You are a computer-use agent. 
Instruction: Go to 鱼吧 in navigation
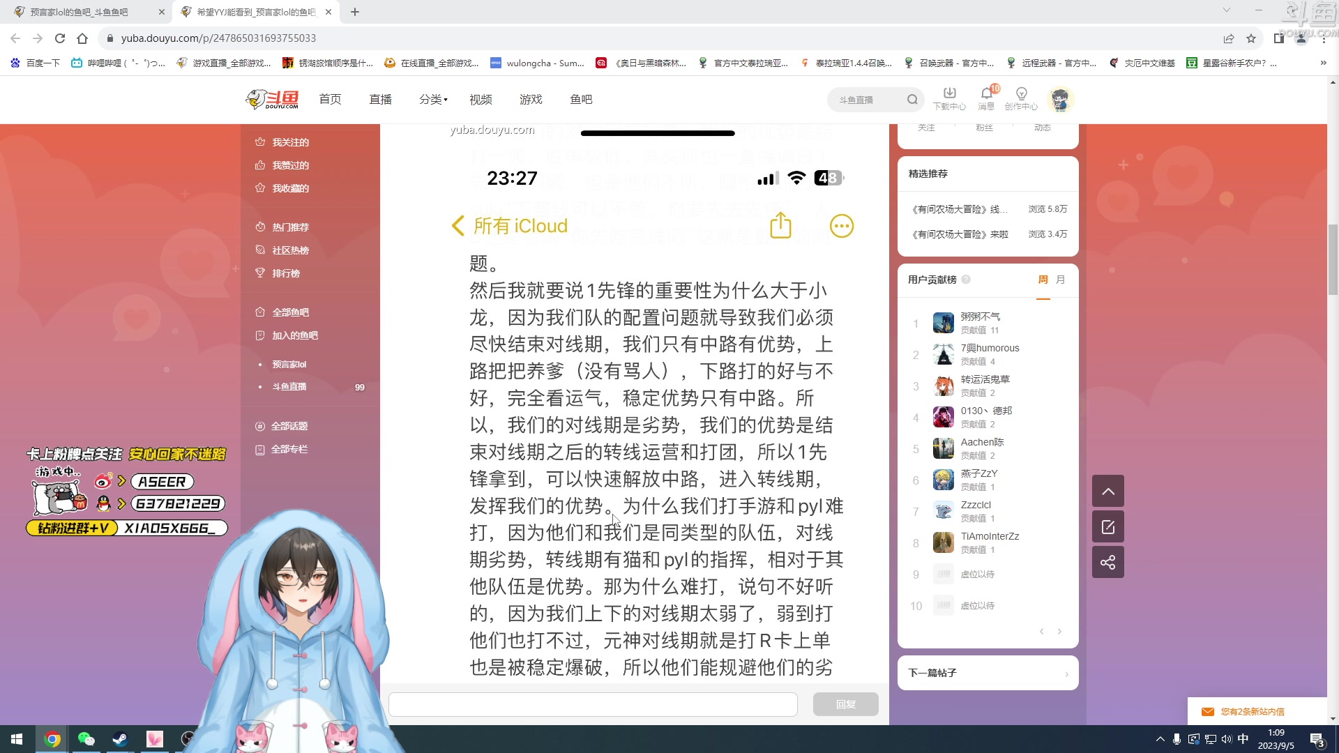[x=582, y=100]
